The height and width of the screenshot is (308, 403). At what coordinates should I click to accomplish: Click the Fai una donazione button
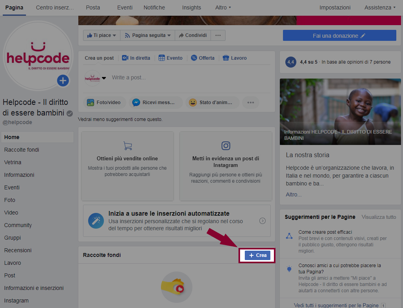pos(340,35)
